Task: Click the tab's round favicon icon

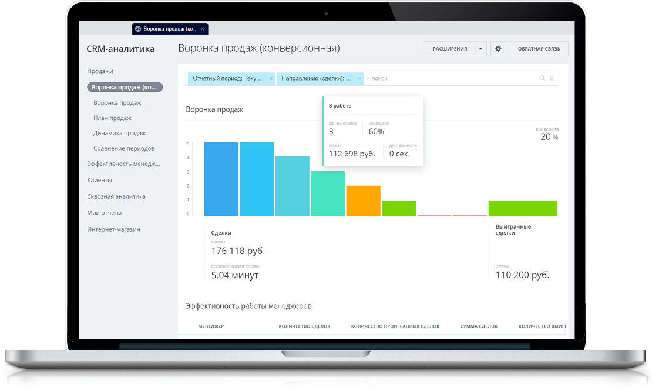Action: pyautogui.click(x=138, y=29)
